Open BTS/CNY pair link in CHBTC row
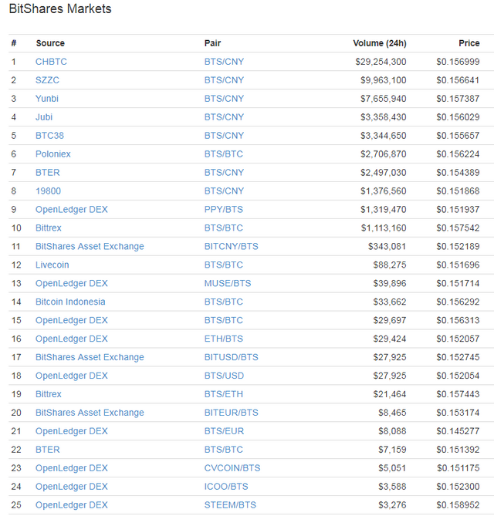The image size is (494, 516). click(x=224, y=62)
